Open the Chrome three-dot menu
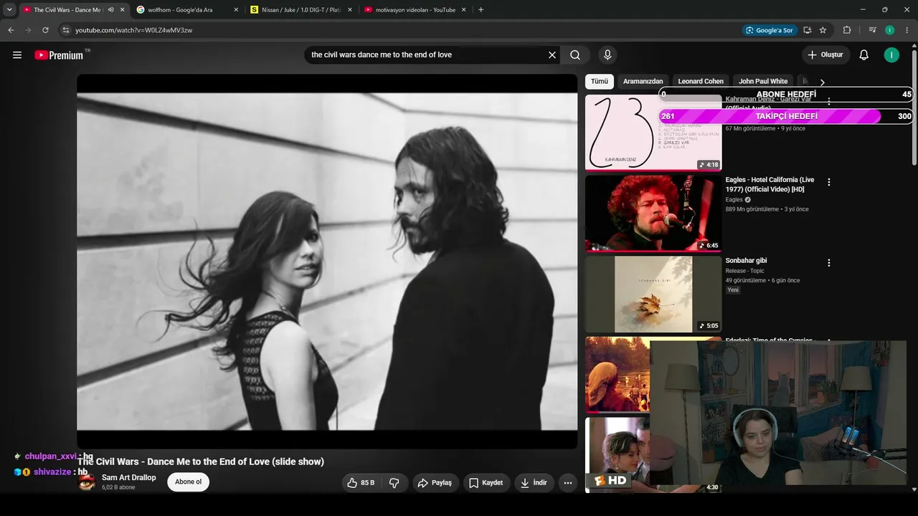 907,30
